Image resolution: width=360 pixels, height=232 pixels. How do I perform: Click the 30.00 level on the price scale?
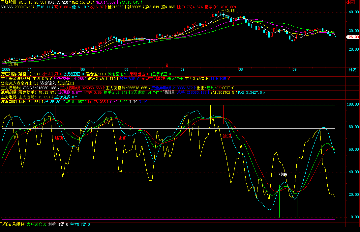click(x=354, y=31)
